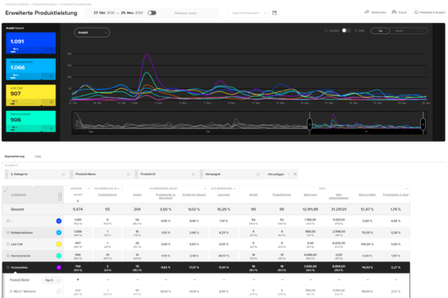The image size is (448, 298).
Task: Toggle Herrenschuhe teal chart marker
Action: click(59, 256)
